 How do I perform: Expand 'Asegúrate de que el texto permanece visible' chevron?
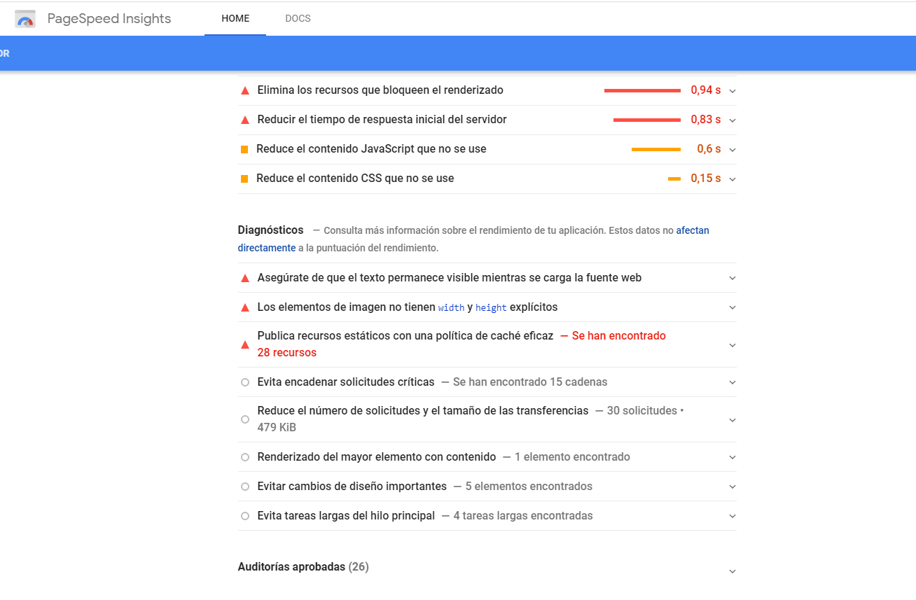pyautogui.click(x=733, y=278)
